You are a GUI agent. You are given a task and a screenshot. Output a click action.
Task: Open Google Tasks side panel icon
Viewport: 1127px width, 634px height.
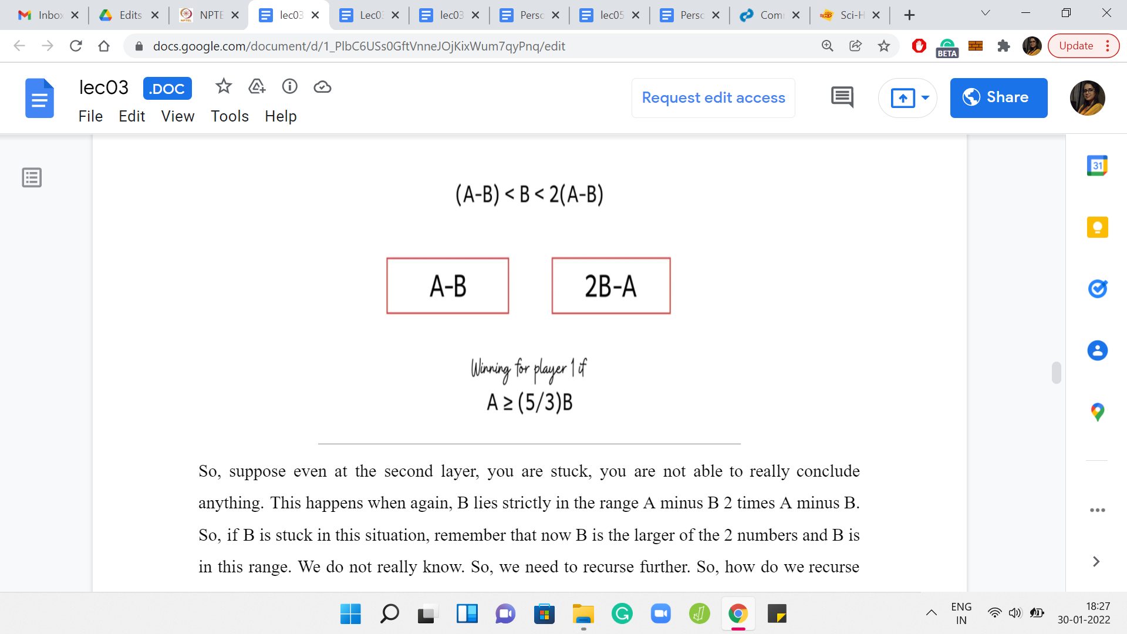pos(1096,288)
